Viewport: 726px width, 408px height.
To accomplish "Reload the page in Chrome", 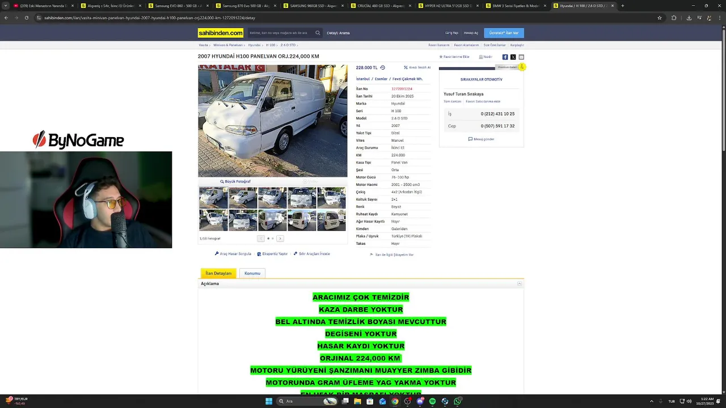I will pos(26,18).
